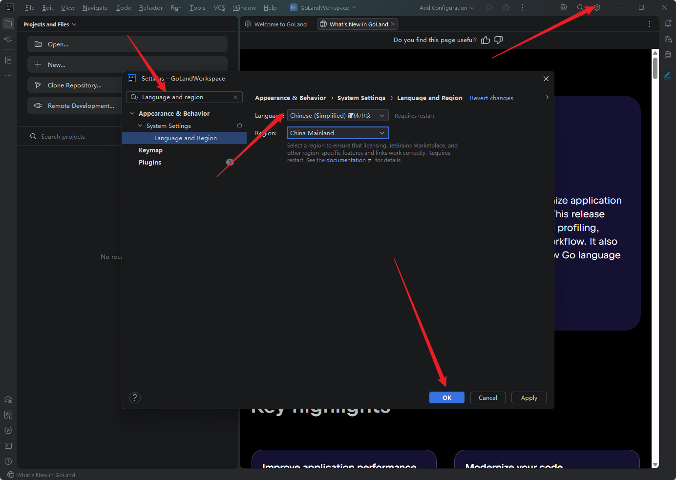Collapse the Appearance & Behavior tree node
This screenshot has width=676, height=480.
coord(132,113)
